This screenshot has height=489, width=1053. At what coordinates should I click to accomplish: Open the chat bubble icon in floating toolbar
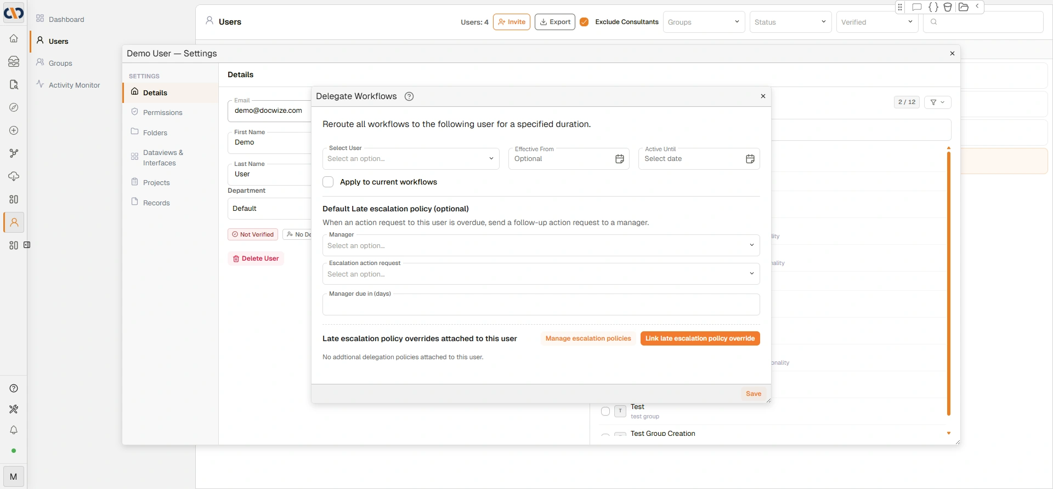pos(916,7)
